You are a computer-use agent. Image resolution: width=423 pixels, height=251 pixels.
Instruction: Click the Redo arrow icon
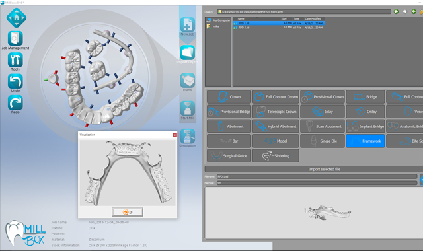(15, 103)
